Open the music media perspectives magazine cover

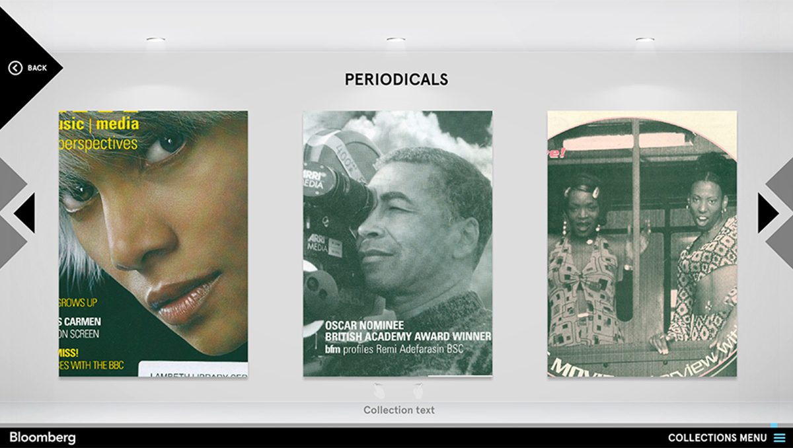click(x=153, y=244)
